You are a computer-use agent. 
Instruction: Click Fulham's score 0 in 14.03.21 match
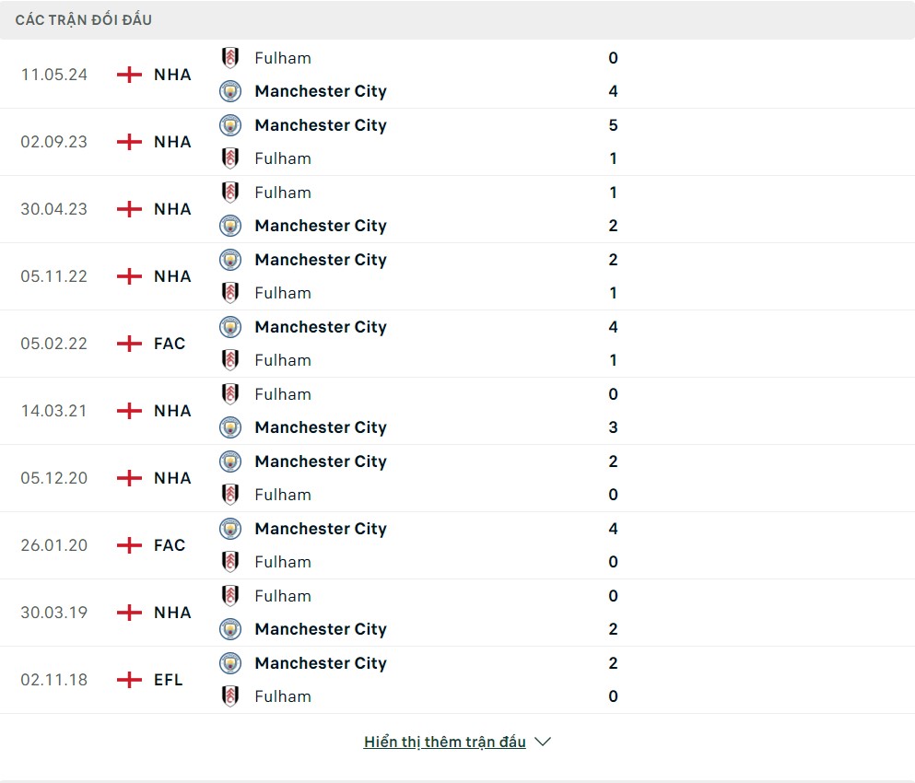tap(614, 394)
